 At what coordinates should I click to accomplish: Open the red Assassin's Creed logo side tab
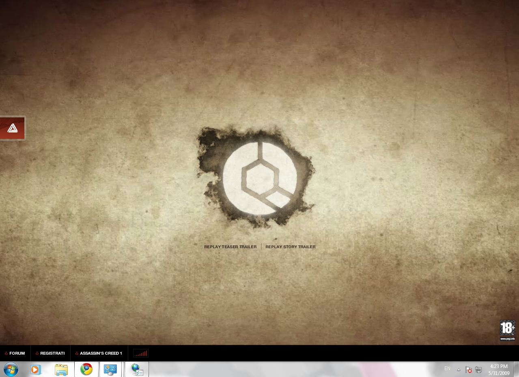[12, 128]
